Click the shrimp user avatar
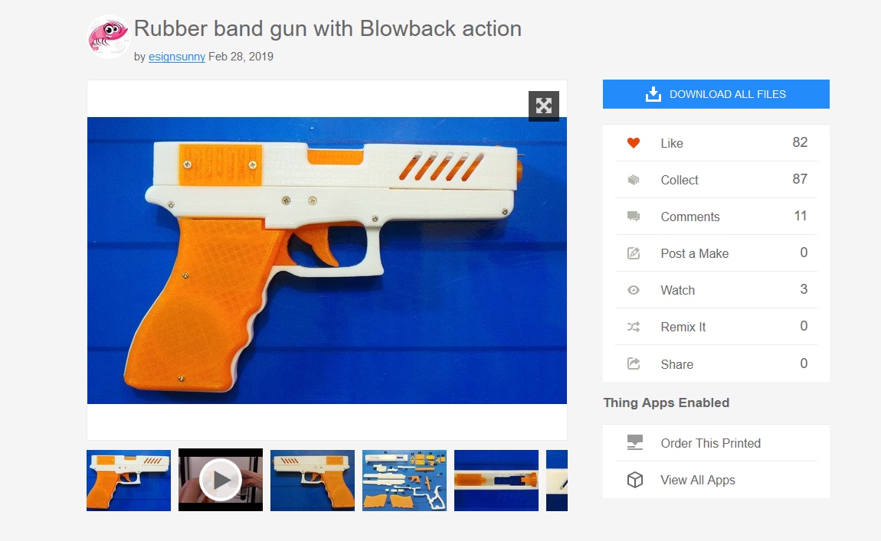The height and width of the screenshot is (541, 881). (109, 37)
